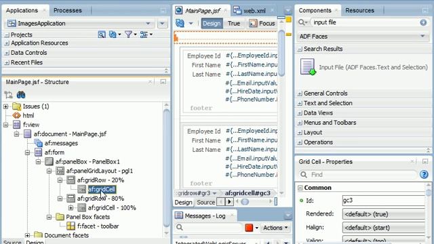This screenshot has width=434, height=244.
Task: Collapse the af:panelBox - PanelBox1 node
Action: pos(38,161)
